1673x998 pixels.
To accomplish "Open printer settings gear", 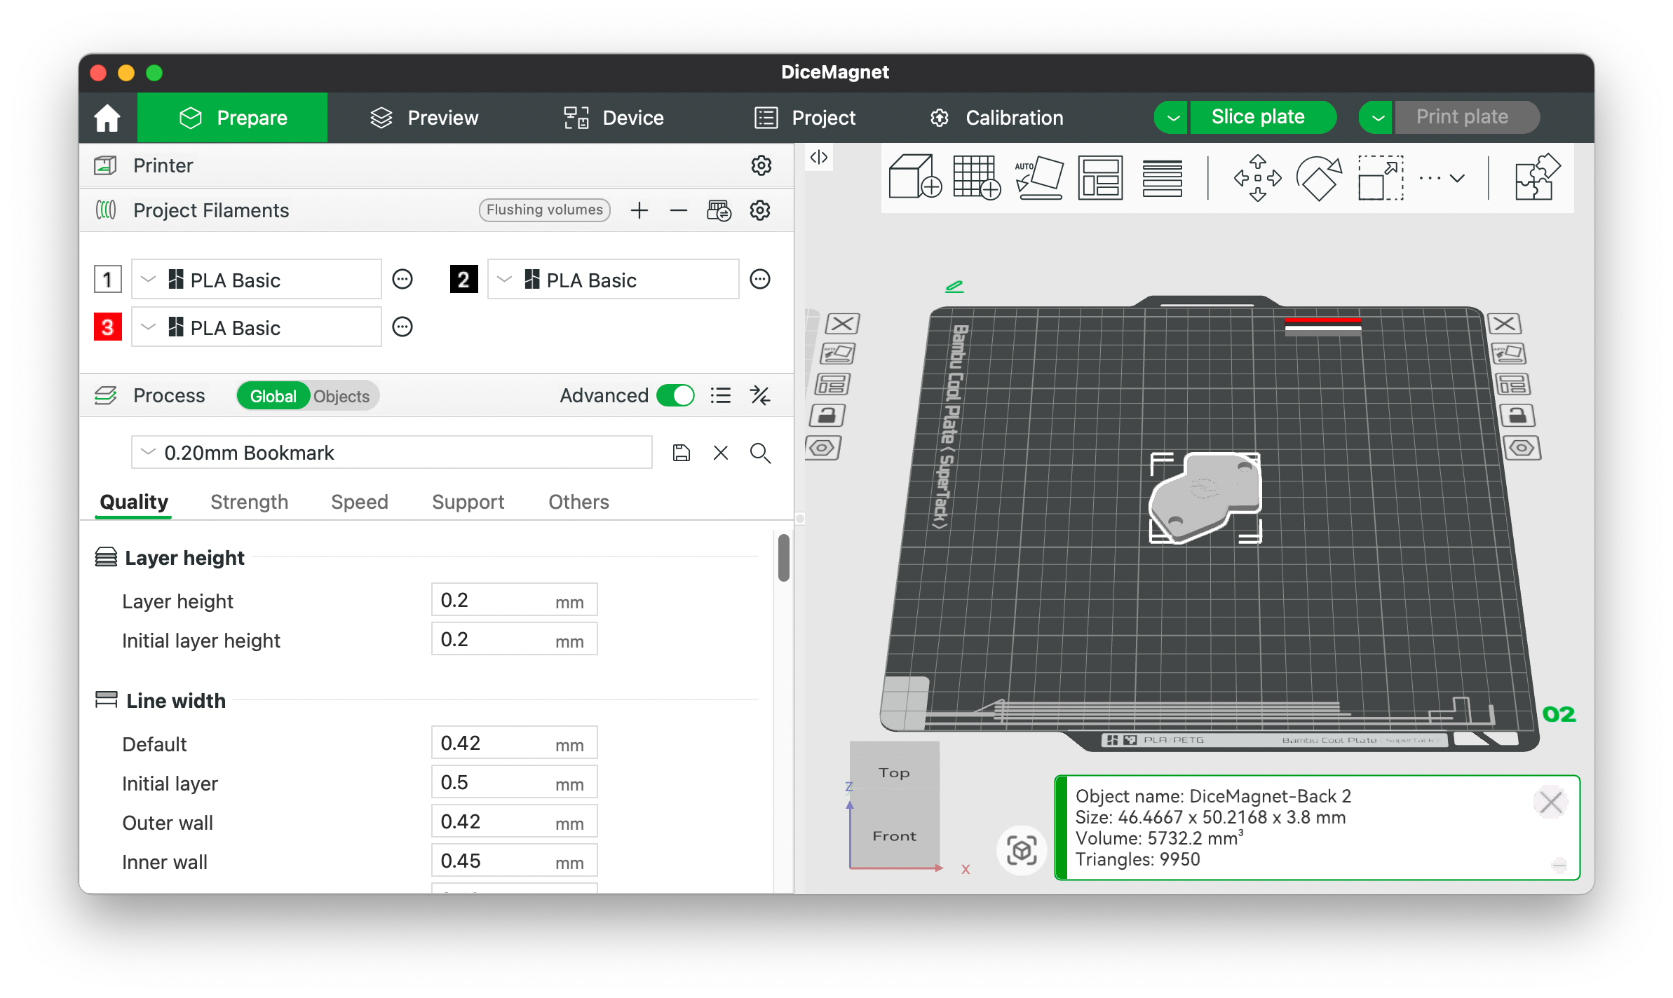I will click(761, 165).
